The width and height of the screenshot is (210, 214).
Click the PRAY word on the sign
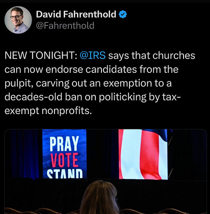click(64, 144)
